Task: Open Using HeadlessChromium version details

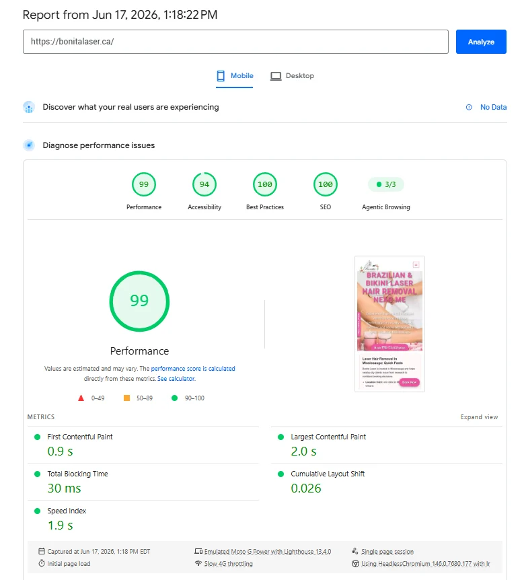Action: [x=426, y=564]
